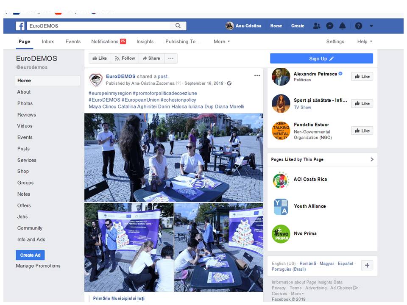Click the Follow button
The width and height of the screenshot is (407, 305).
[125, 58]
